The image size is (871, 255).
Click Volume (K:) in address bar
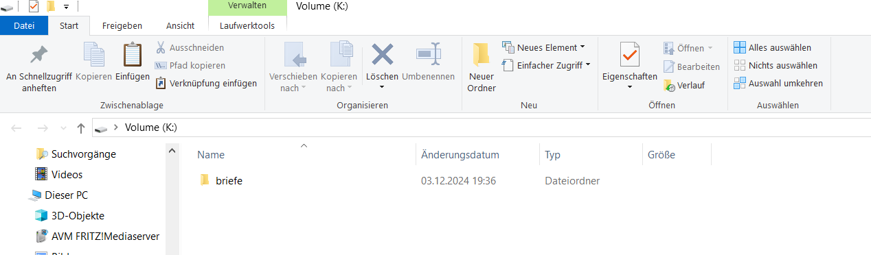coord(151,127)
